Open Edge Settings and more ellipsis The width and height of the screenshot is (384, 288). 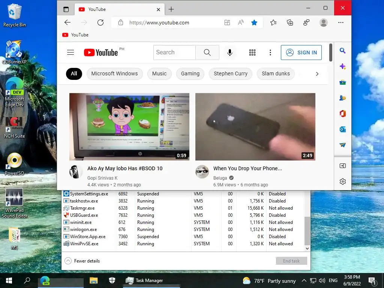point(340,22)
